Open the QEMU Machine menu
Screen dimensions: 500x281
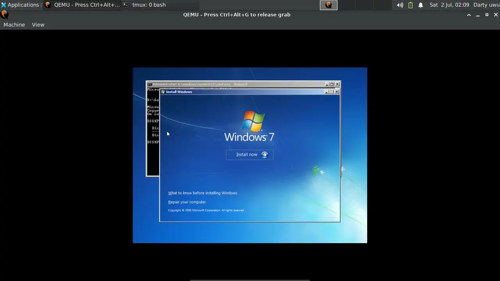coord(14,25)
